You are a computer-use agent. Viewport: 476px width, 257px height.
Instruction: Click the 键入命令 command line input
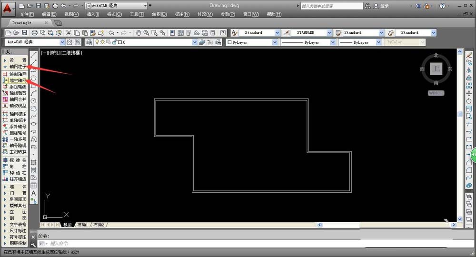tap(255, 243)
